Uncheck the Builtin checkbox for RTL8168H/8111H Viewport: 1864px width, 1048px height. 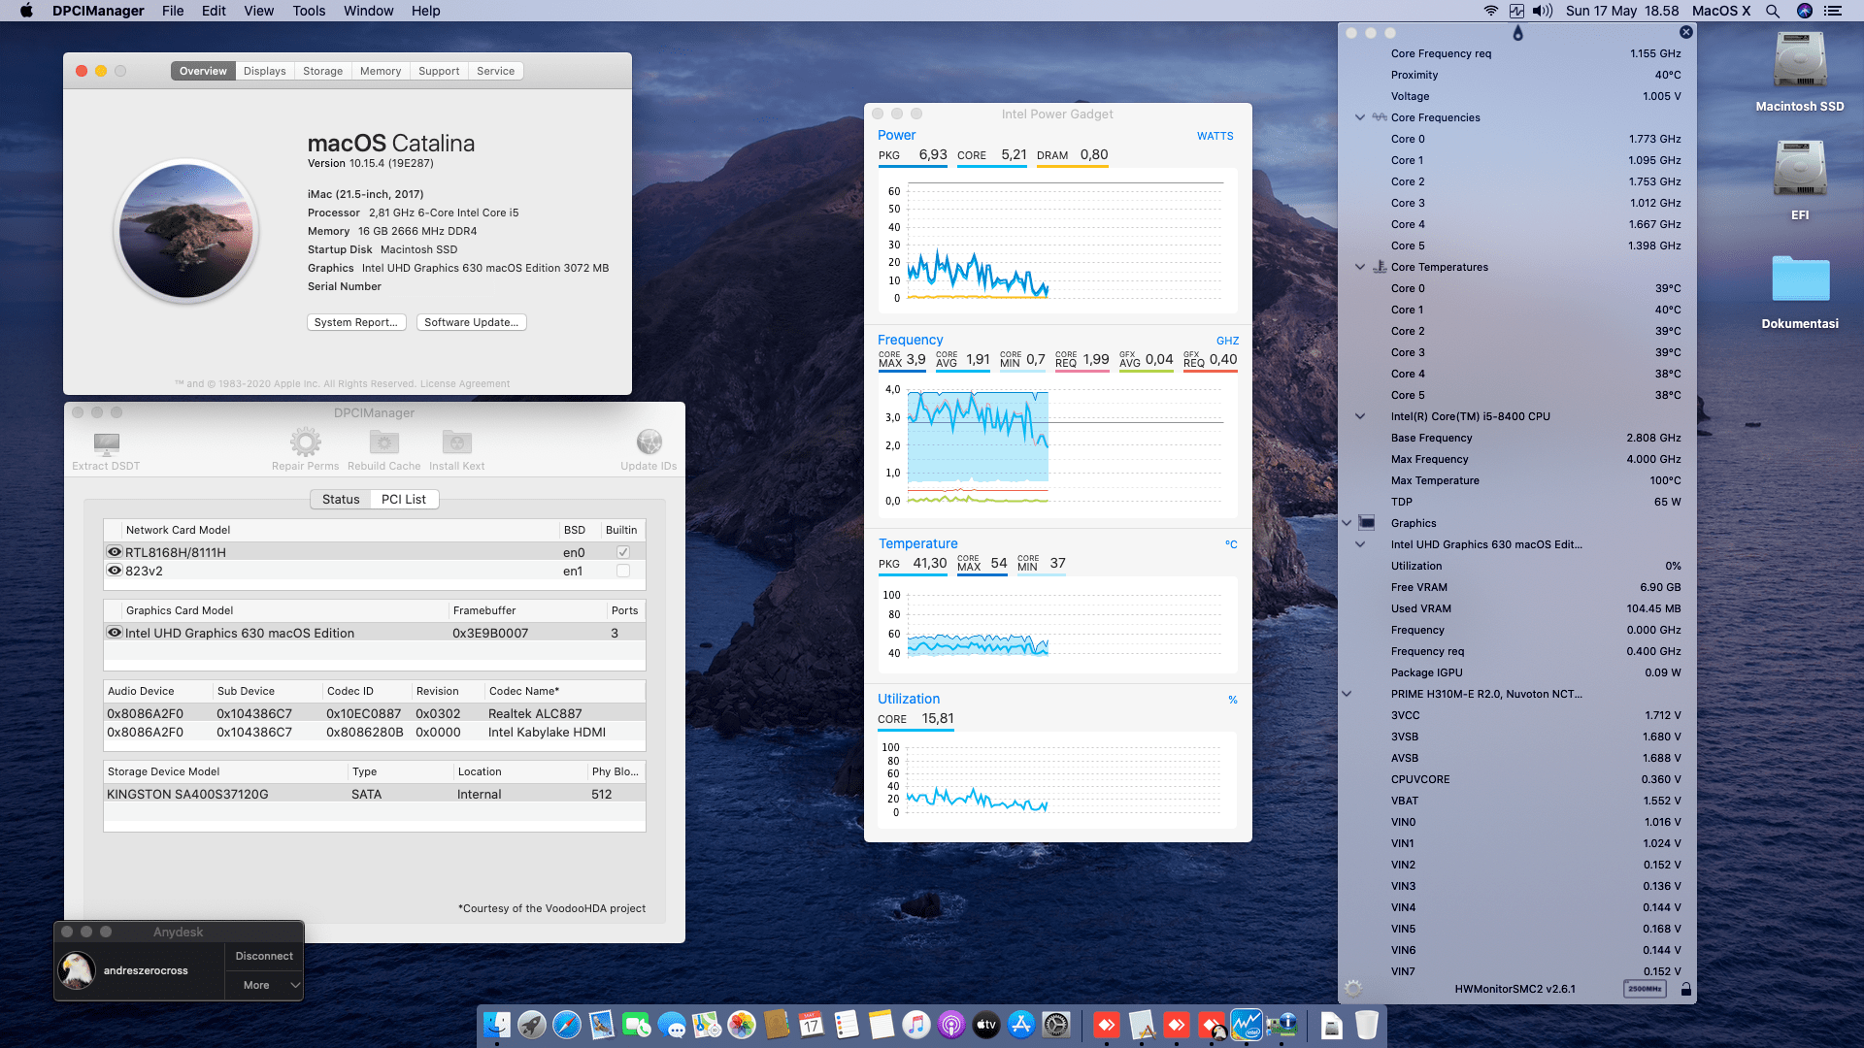pyautogui.click(x=624, y=551)
